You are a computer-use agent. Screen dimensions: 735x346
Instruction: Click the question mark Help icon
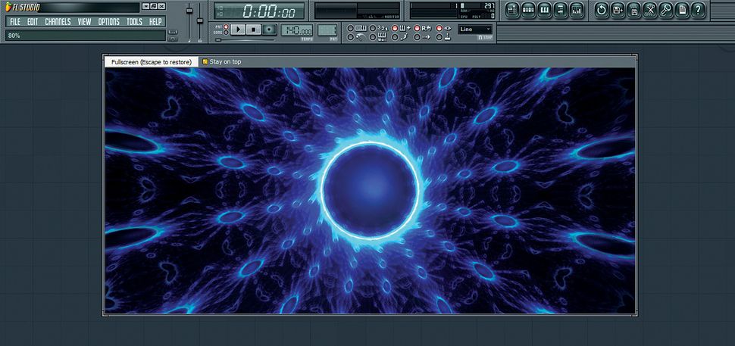click(698, 10)
